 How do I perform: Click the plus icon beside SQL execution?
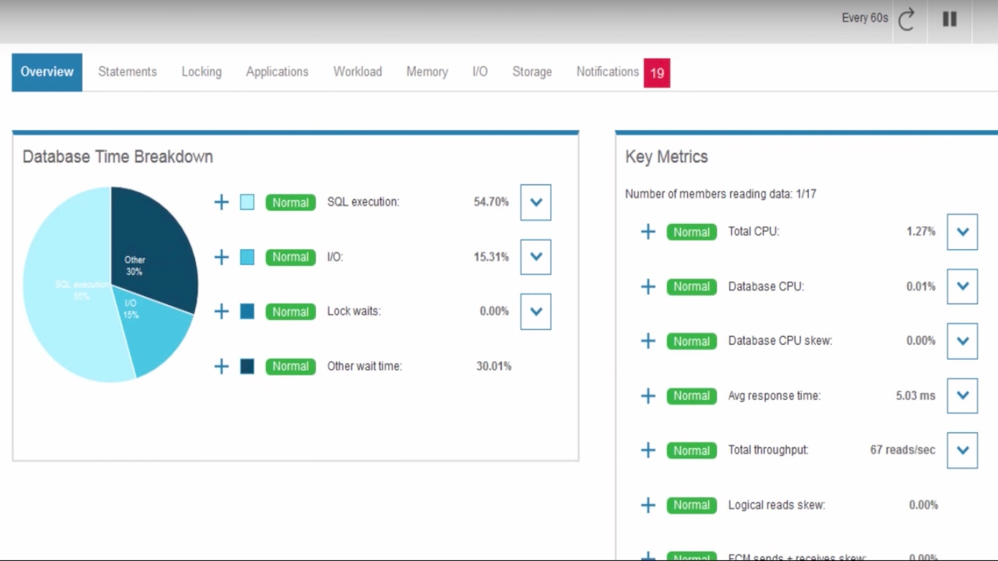pyautogui.click(x=221, y=202)
